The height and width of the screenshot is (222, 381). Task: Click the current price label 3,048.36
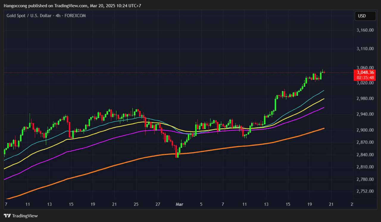(x=365, y=73)
